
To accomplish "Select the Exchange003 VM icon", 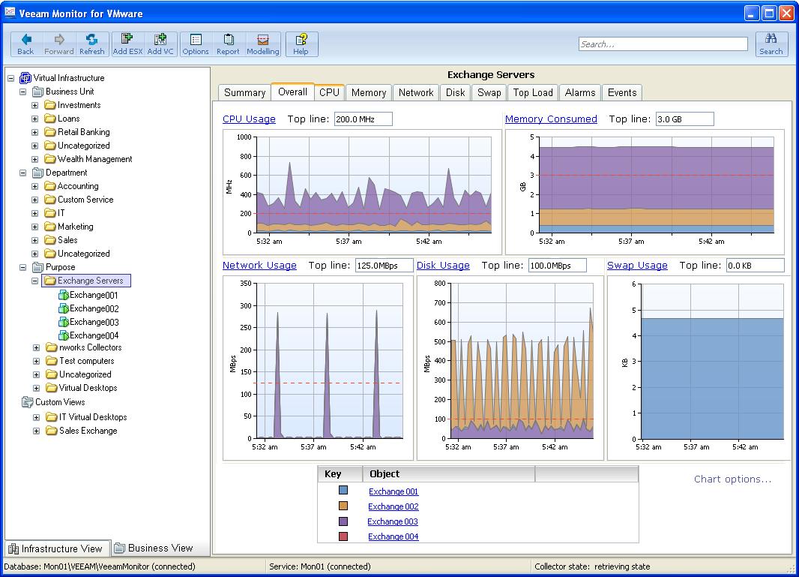I will [x=64, y=322].
